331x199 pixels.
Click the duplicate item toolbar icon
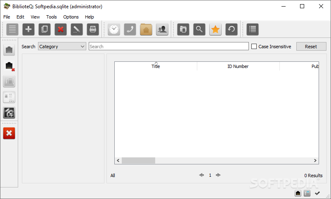coord(45,29)
